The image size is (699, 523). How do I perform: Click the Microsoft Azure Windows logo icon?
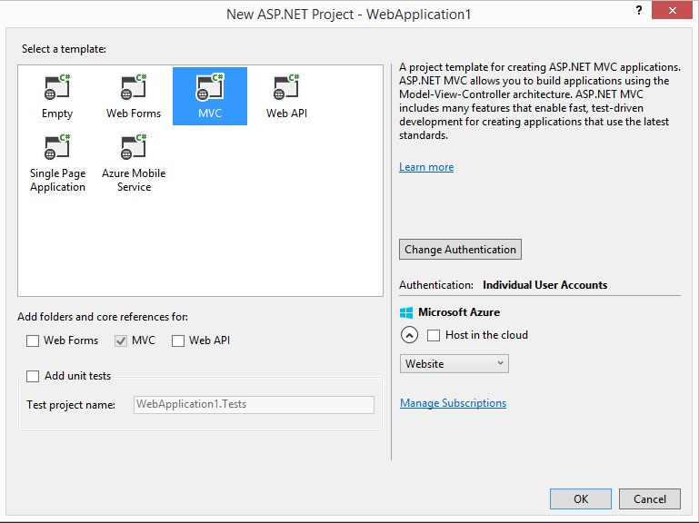(406, 312)
